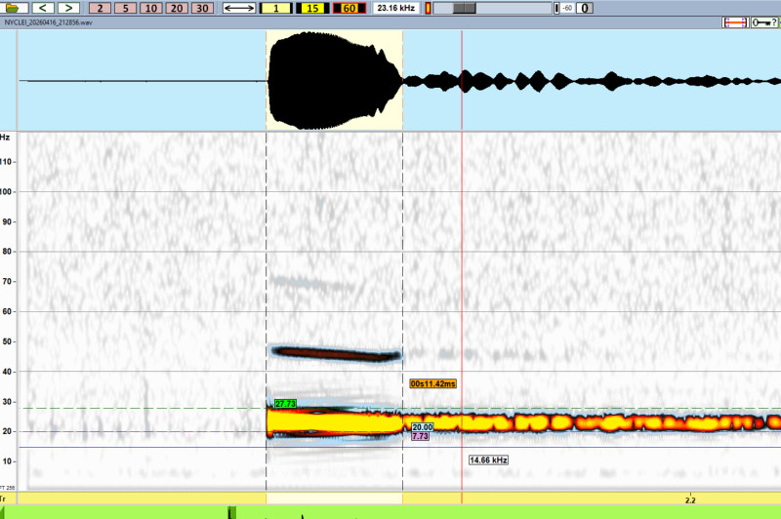Viewport: 781px width, 519px height.
Task: Click the 23.16 kHz frequency field
Action: (x=395, y=8)
